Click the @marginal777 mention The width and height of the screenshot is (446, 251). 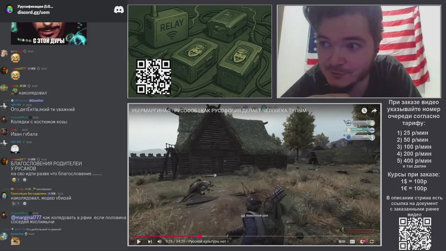tap(26, 218)
